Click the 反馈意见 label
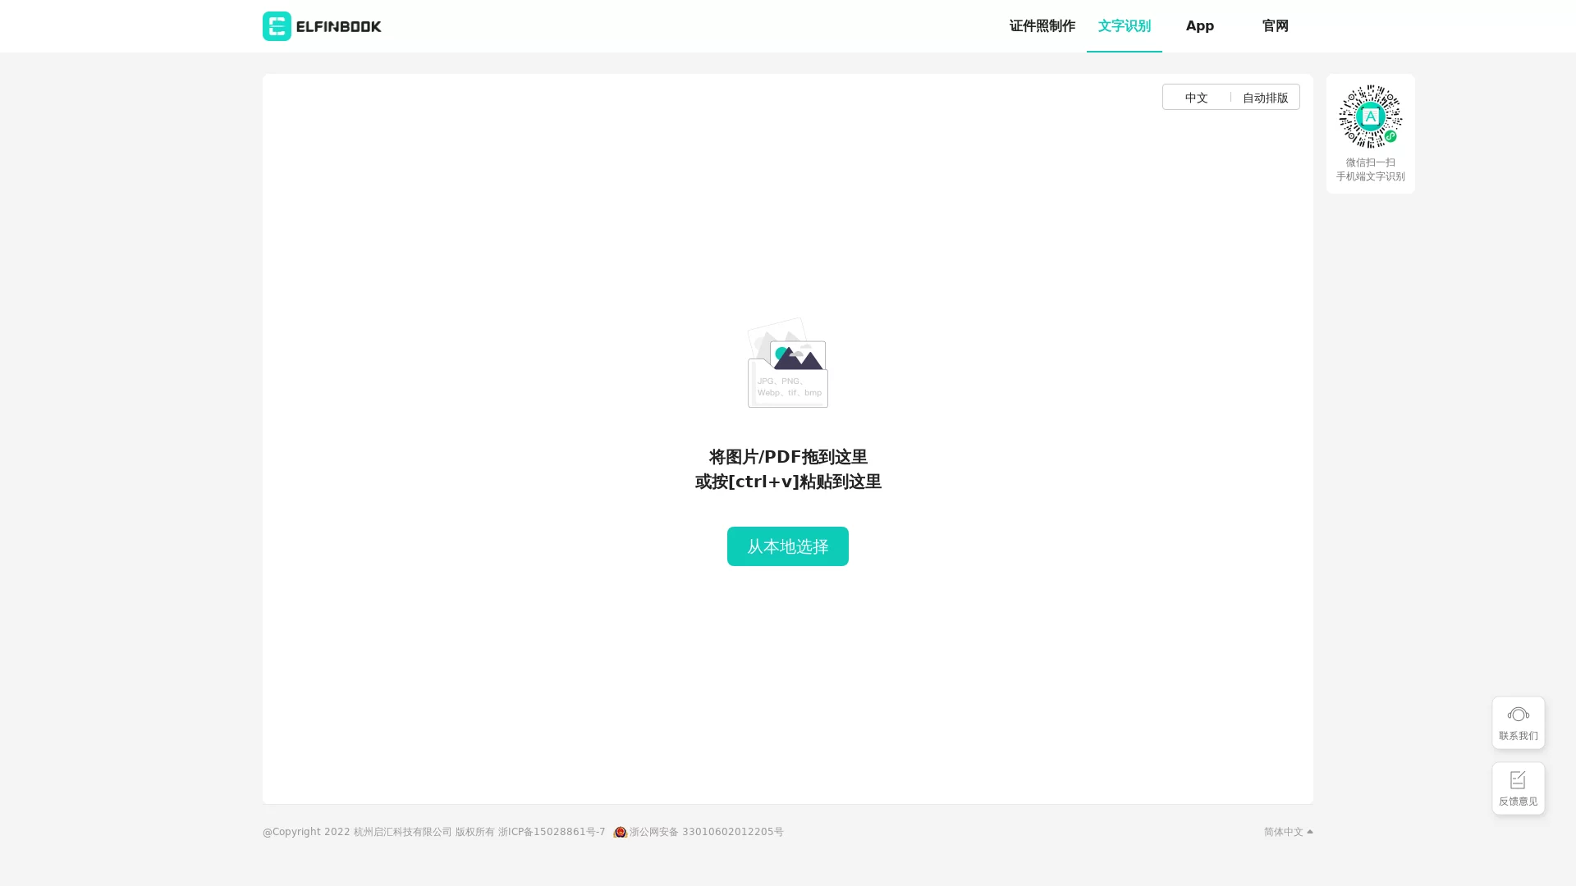Screen dimensions: 1576x886 [x=1518, y=802]
